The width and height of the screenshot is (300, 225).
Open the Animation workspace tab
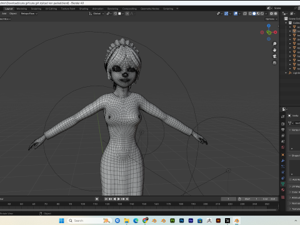point(97,9)
